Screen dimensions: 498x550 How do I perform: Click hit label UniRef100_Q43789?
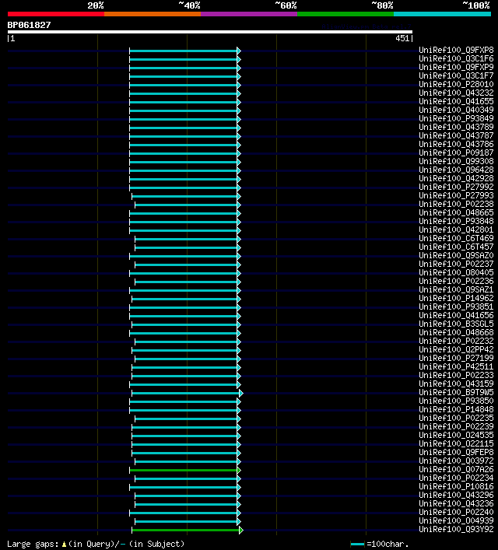pos(456,127)
